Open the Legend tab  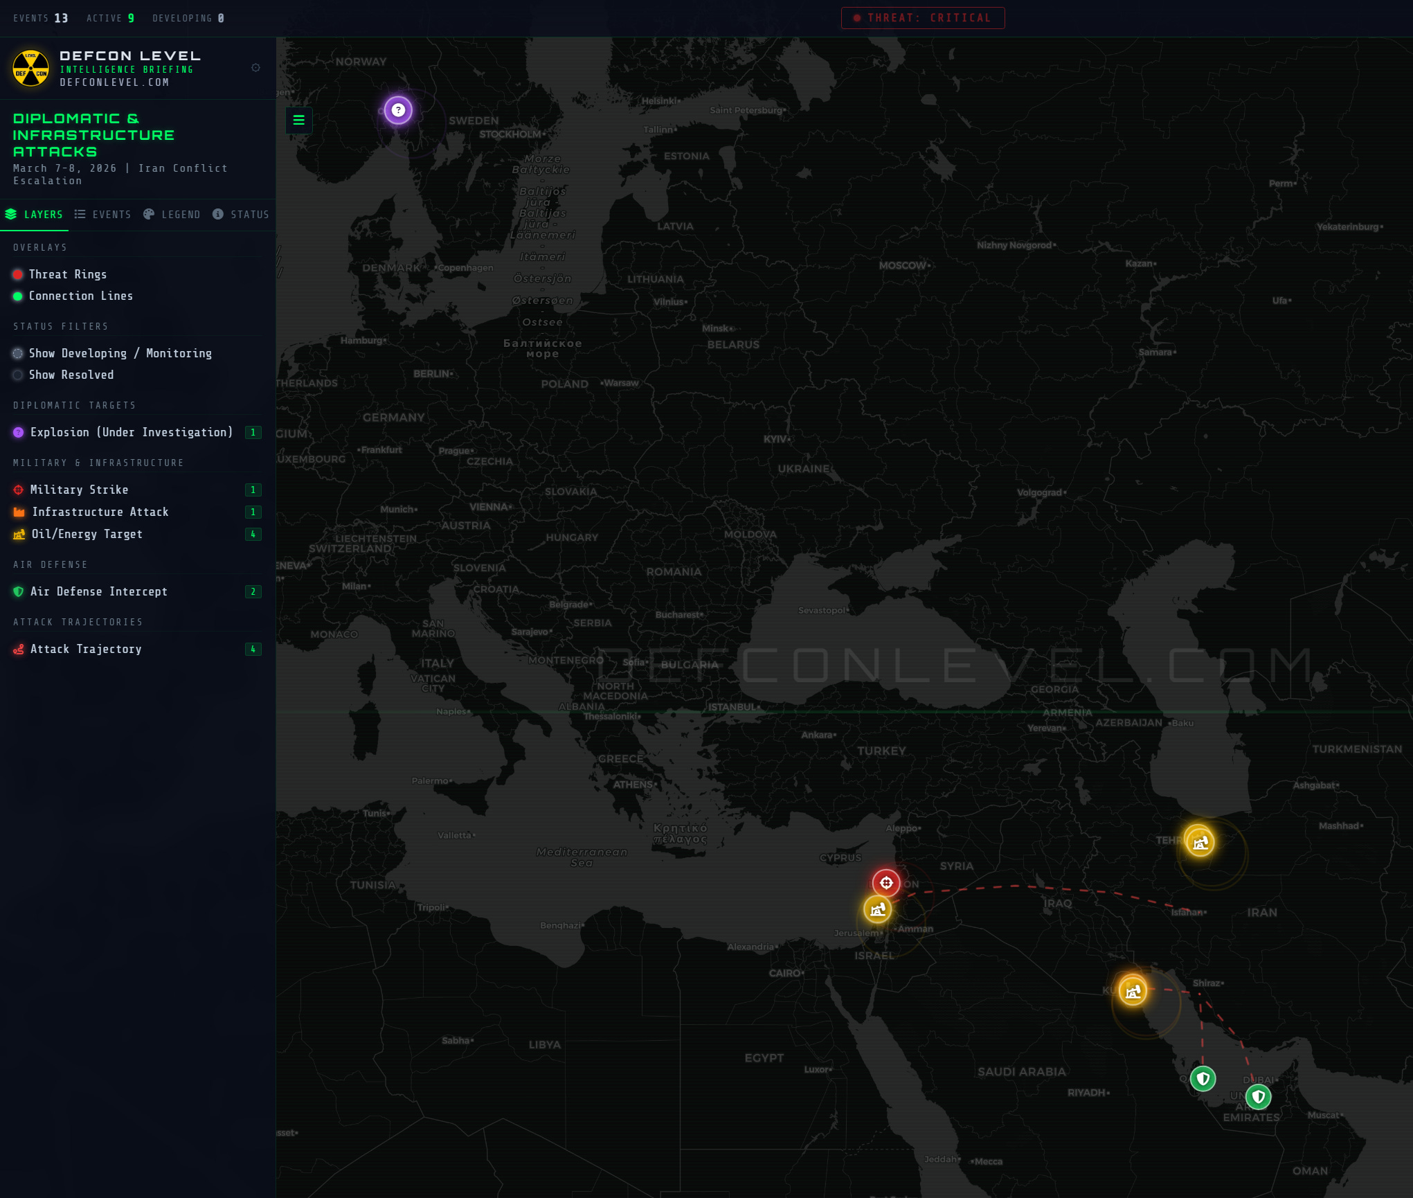(172, 215)
